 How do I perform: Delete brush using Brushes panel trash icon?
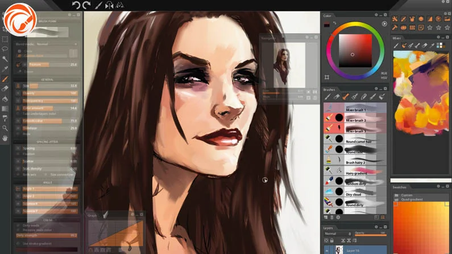tap(332, 217)
